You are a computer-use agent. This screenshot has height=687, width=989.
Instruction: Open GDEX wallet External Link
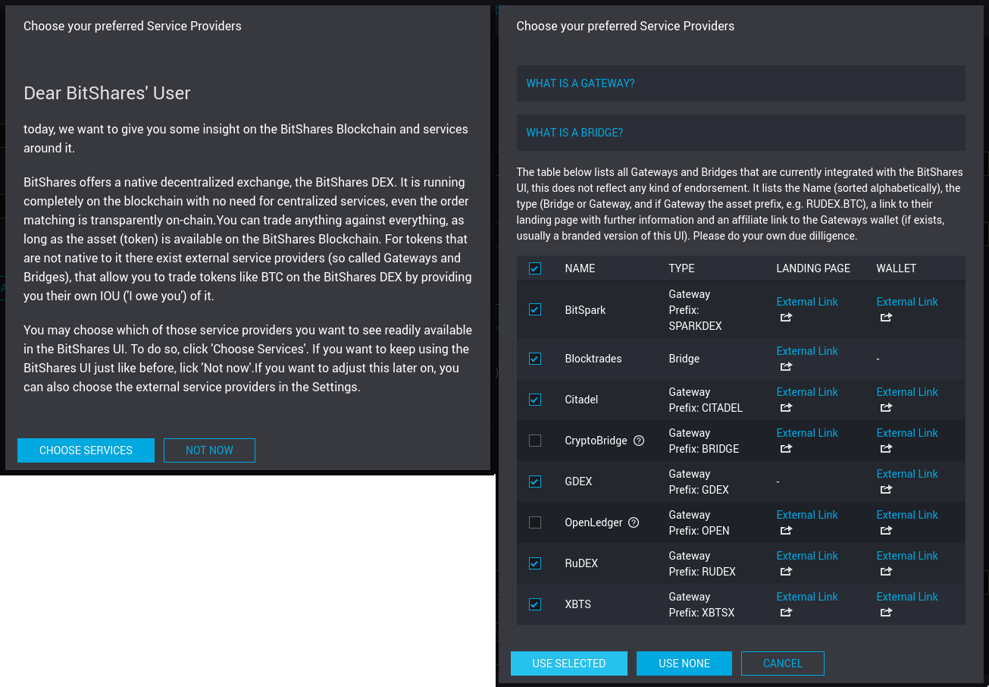(907, 474)
